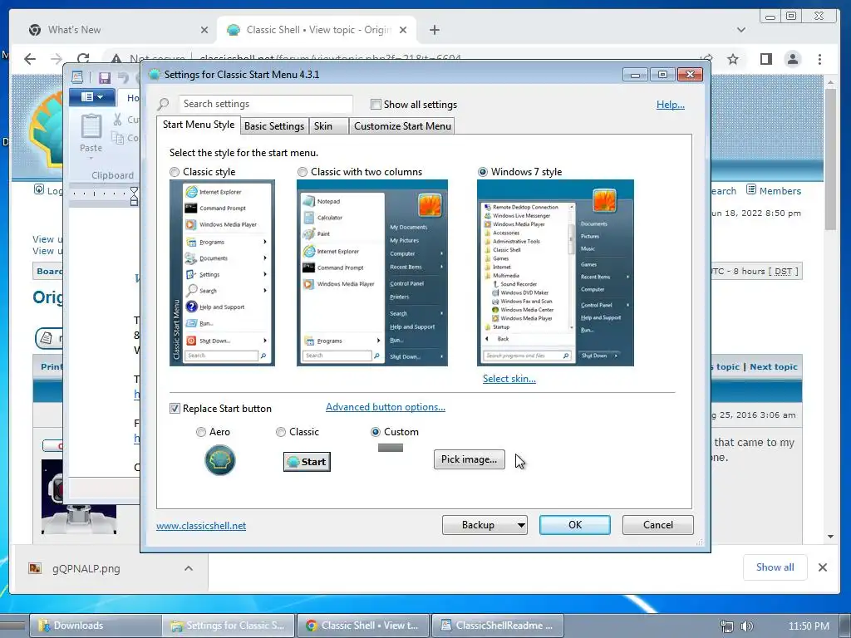Open Advanced button options link
Image resolution: width=851 pixels, height=638 pixels.
click(386, 407)
